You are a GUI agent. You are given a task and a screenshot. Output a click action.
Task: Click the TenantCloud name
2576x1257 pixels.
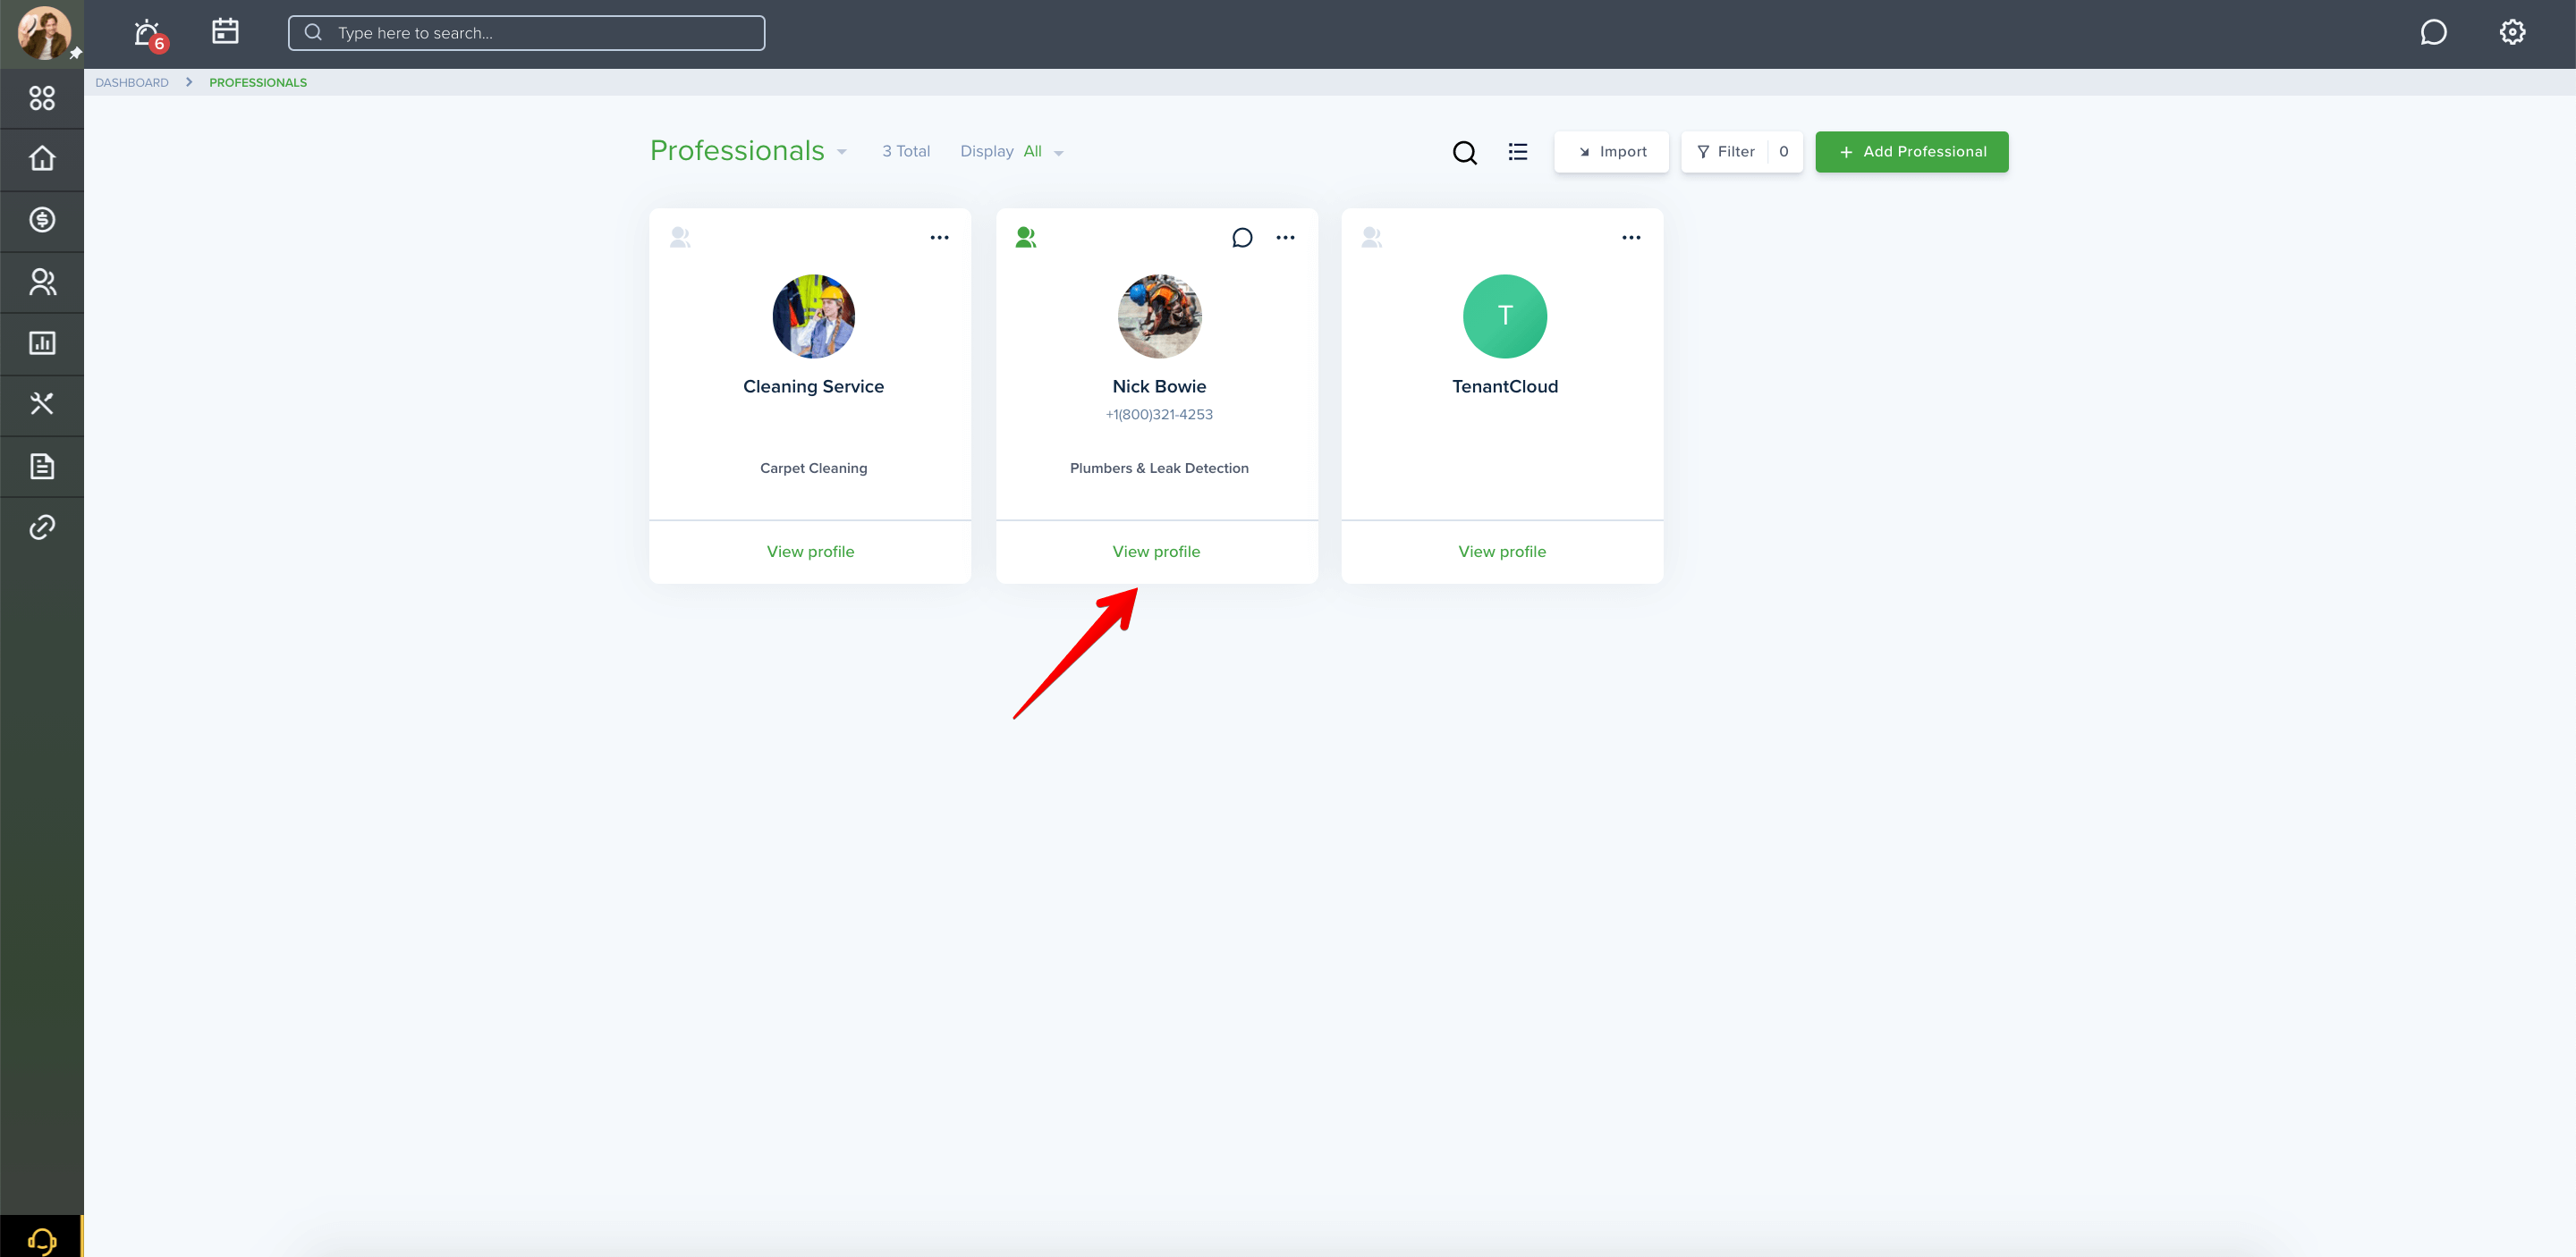[1505, 387]
